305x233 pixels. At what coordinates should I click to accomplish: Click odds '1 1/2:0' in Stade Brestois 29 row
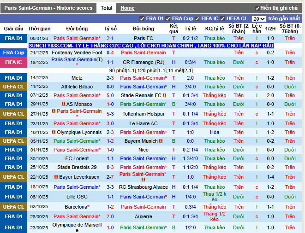[x=190, y=167]
